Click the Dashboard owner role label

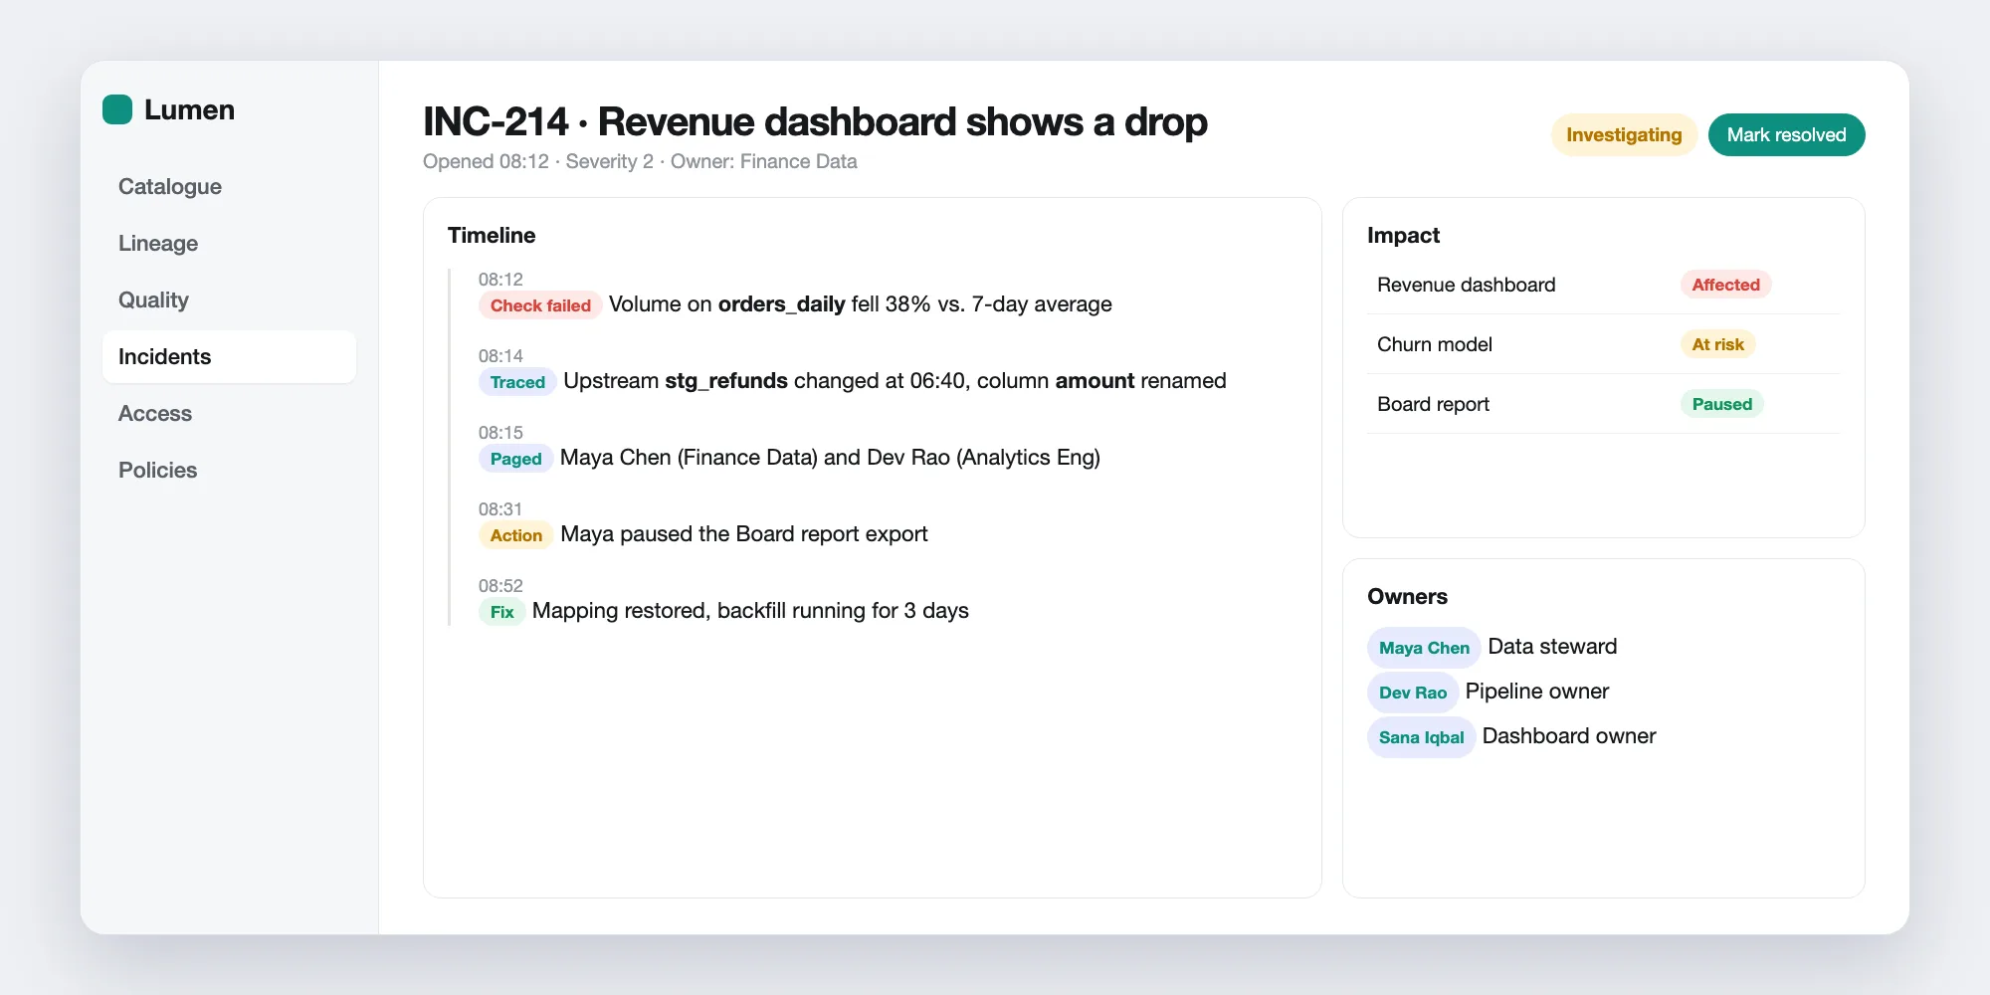(1569, 736)
